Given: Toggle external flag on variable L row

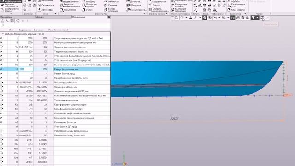Looking at the screenshot, I should [1, 38].
